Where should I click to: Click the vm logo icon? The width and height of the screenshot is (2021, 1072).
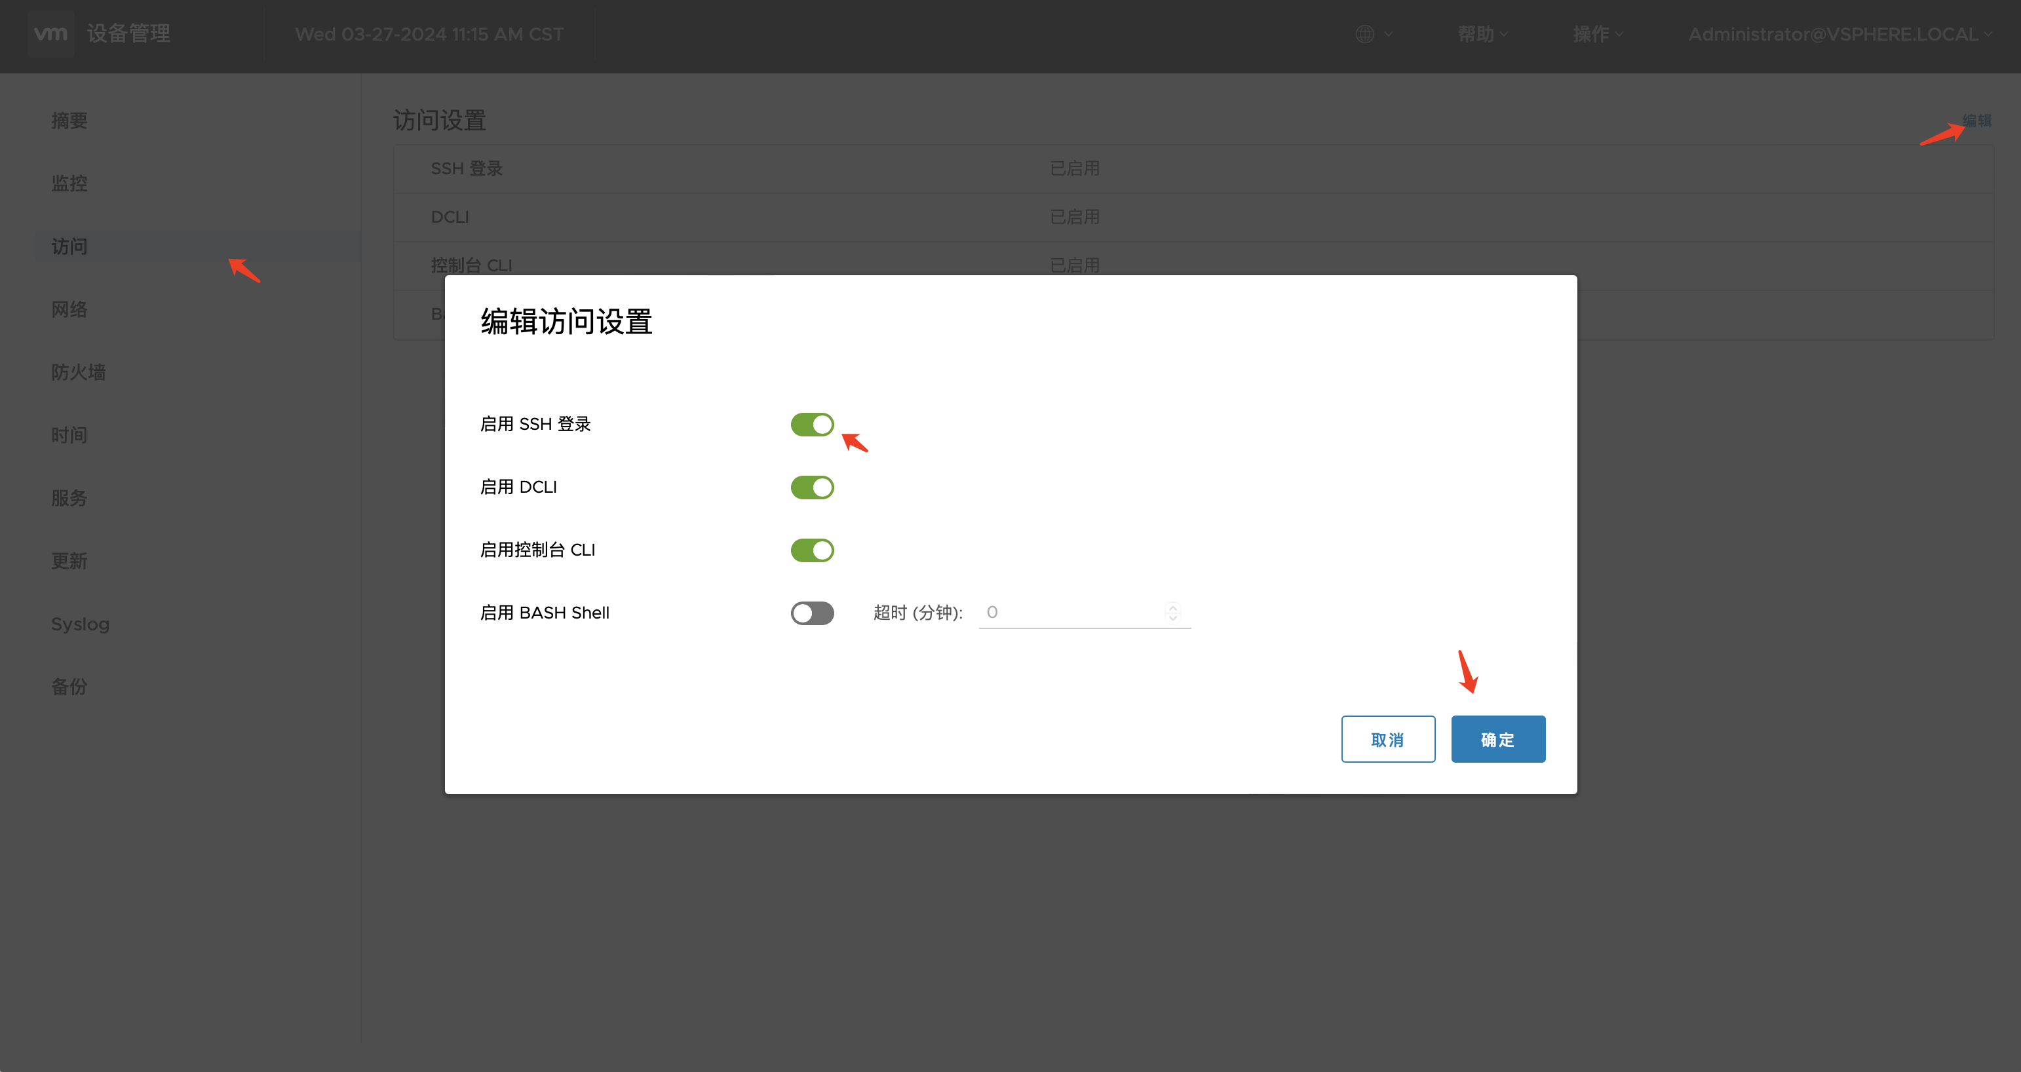(x=50, y=33)
